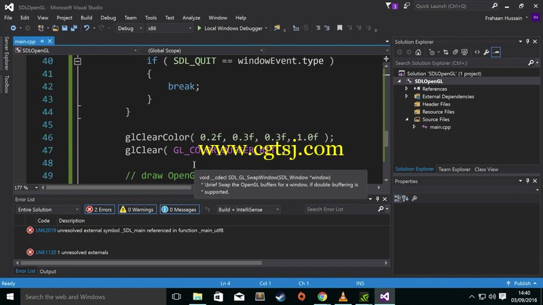Click the Undo arrow icon
The height and width of the screenshot is (305, 543).
(87, 28)
